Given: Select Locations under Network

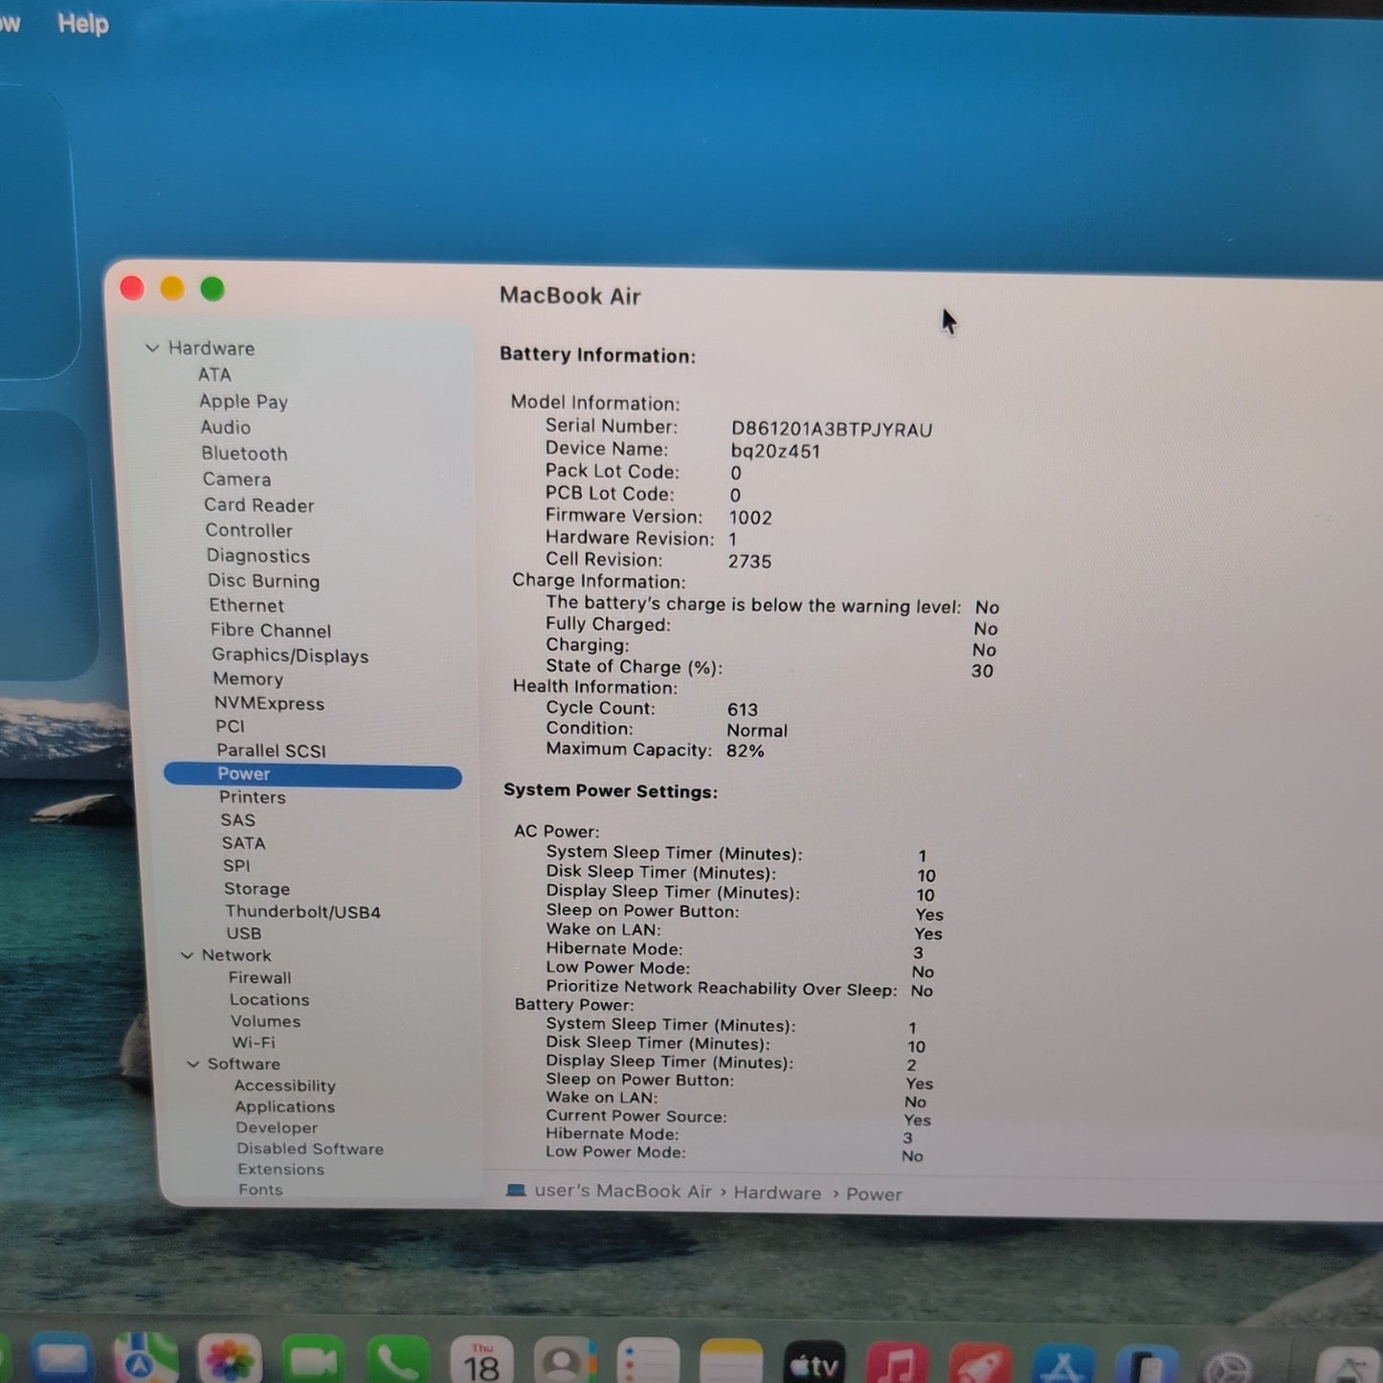Looking at the screenshot, I should tap(269, 999).
